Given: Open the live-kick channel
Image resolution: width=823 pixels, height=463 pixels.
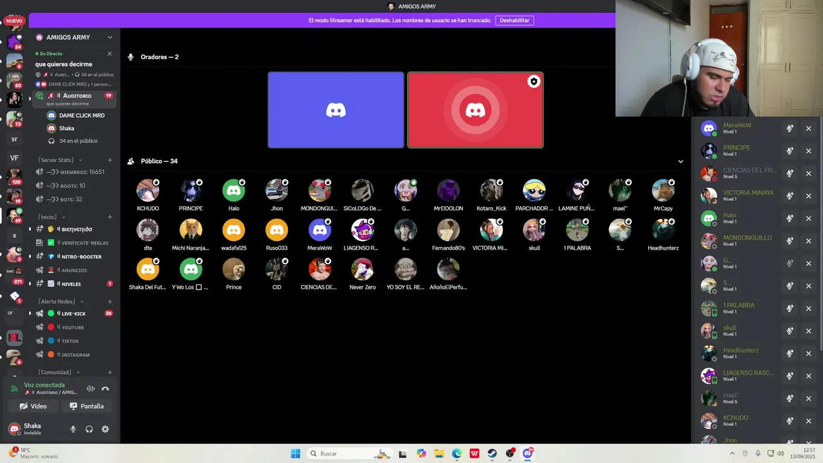Looking at the screenshot, I should click(x=74, y=314).
